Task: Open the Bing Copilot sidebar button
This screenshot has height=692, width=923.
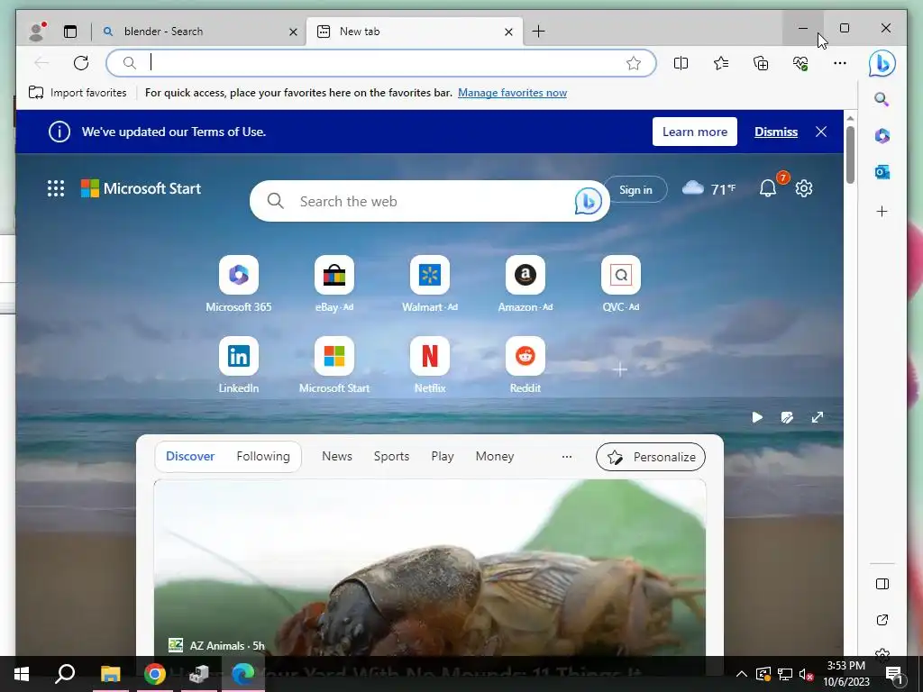Action: tap(882, 64)
